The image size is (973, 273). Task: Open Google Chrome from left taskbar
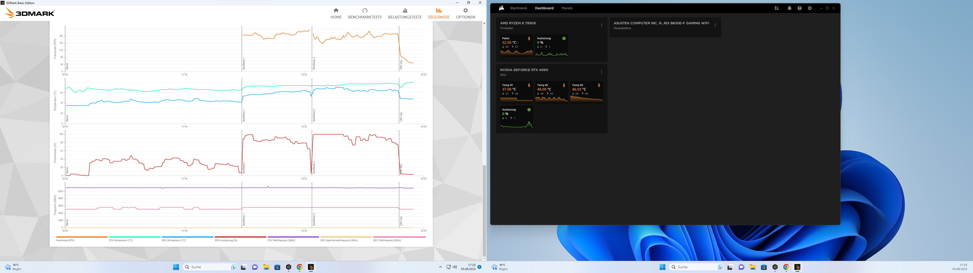pos(300,267)
